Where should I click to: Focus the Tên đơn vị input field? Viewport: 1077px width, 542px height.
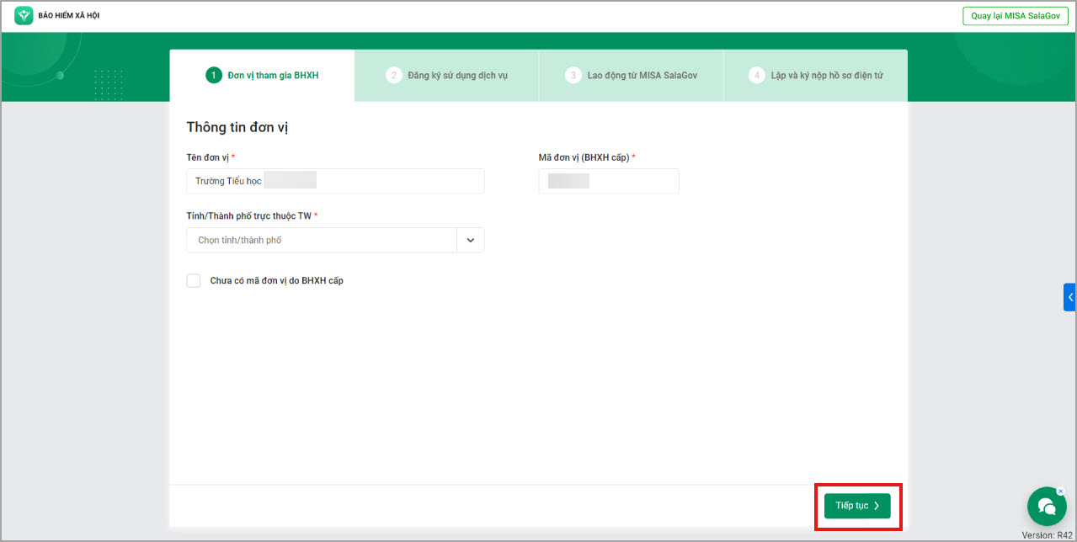point(335,181)
